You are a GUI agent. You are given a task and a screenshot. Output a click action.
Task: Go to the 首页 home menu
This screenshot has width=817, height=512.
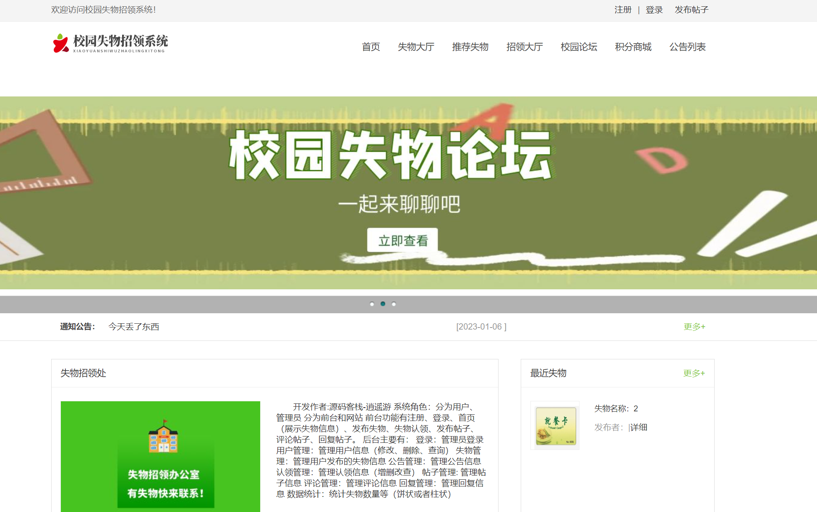[x=371, y=47]
